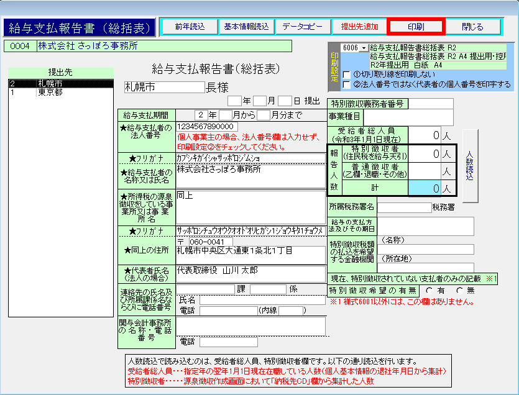Add a recipient with 提出先追加
The width and height of the screenshot is (519, 395).
click(x=359, y=27)
